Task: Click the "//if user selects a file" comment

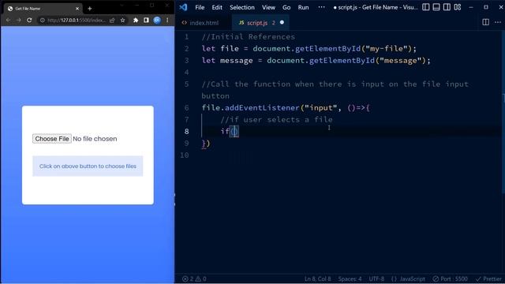Action: 276,120
